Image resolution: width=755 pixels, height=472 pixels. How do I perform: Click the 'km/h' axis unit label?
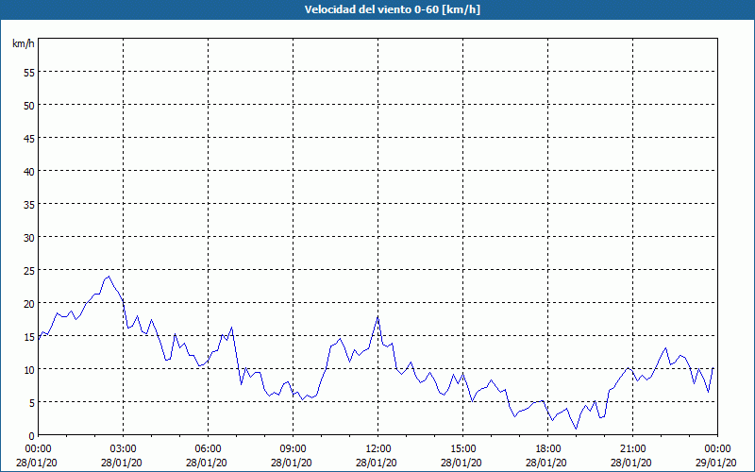23,43
